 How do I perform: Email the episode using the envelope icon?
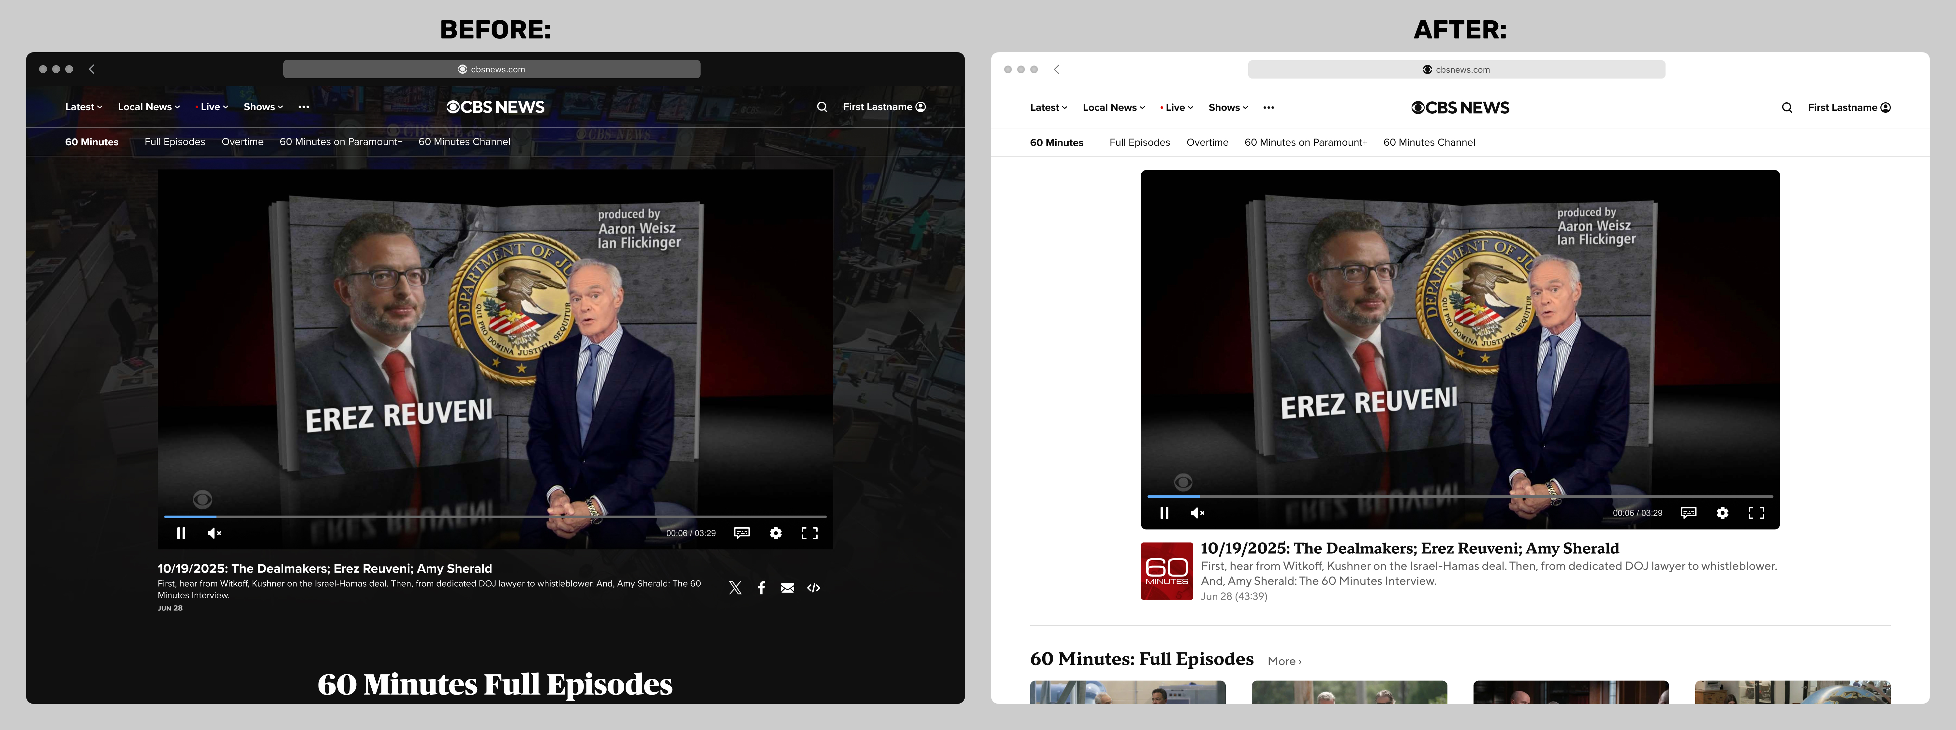[x=787, y=587]
